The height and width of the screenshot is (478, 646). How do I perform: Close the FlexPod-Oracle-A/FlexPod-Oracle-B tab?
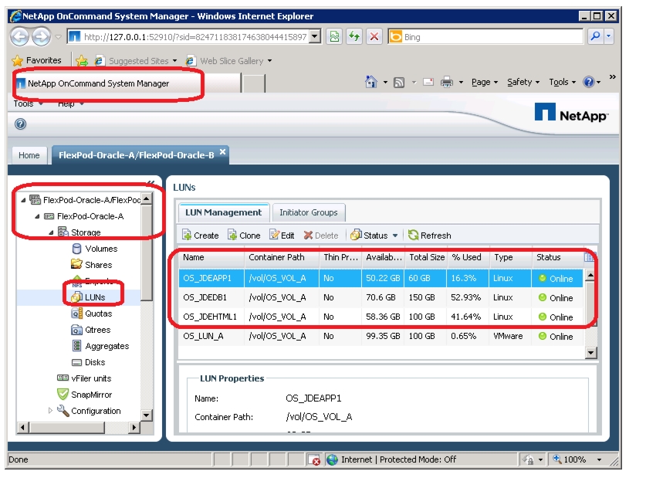222,151
